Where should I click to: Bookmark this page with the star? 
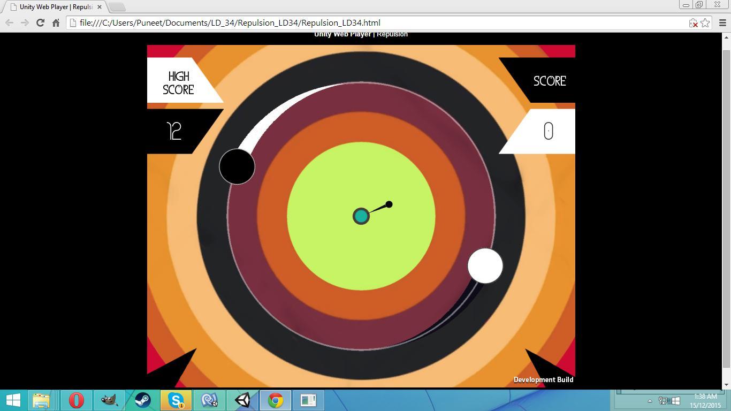click(705, 22)
